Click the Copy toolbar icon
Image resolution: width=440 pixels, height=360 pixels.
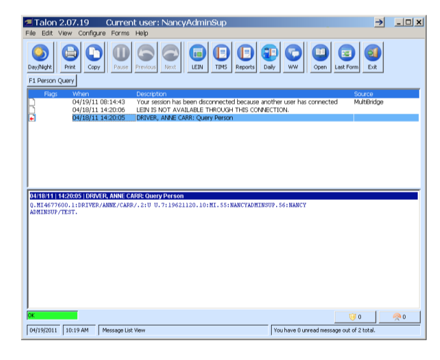(94, 57)
